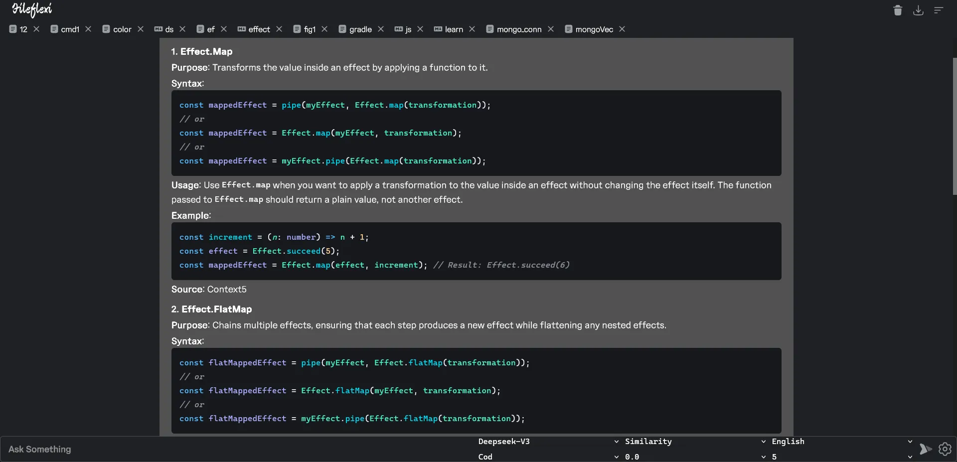Select the 'color' file tab
This screenshot has width=957, height=462.
pos(122,29)
